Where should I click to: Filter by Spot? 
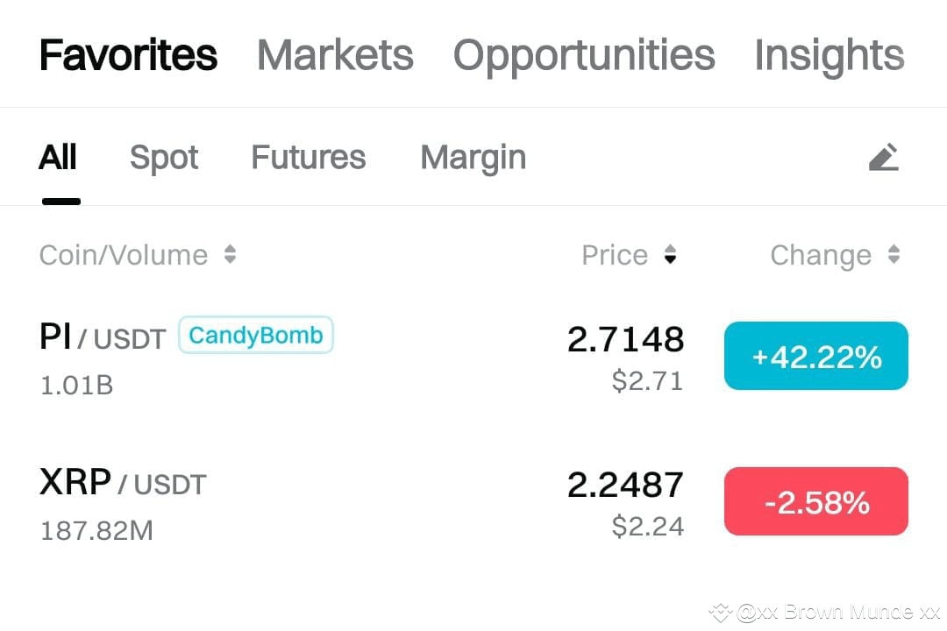(x=164, y=158)
